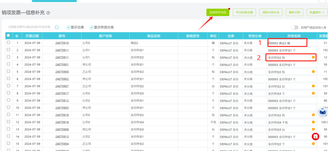This screenshot has height=151, width=328.
Task: Enable the 启用产成品自动入库 switch
Action: pos(295,27)
